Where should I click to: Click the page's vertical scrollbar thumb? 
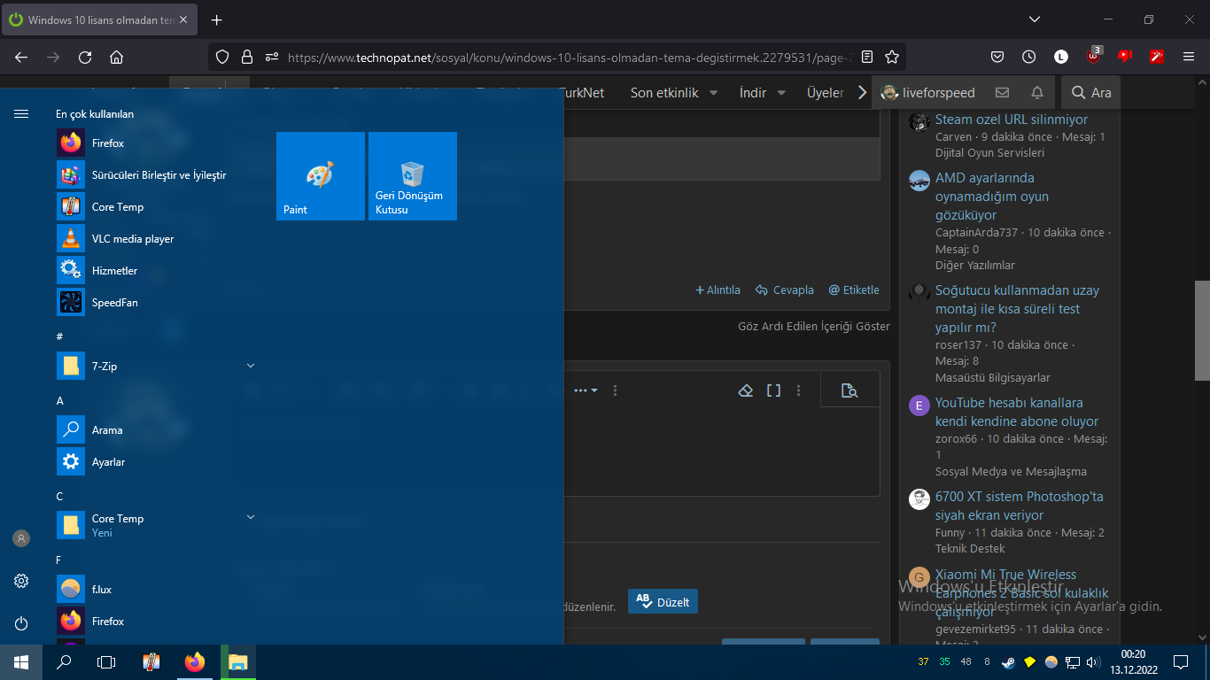pos(1202,330)
